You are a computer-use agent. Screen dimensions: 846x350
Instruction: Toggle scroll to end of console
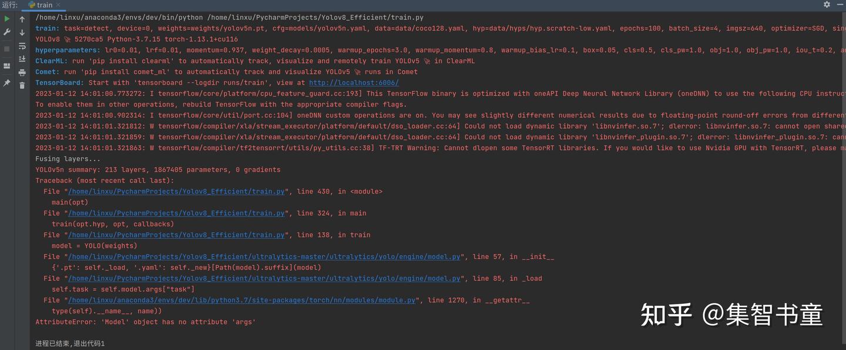22,59
